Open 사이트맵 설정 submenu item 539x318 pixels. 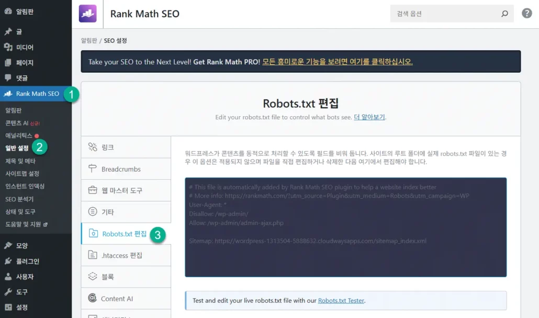(x=22, y=174)
